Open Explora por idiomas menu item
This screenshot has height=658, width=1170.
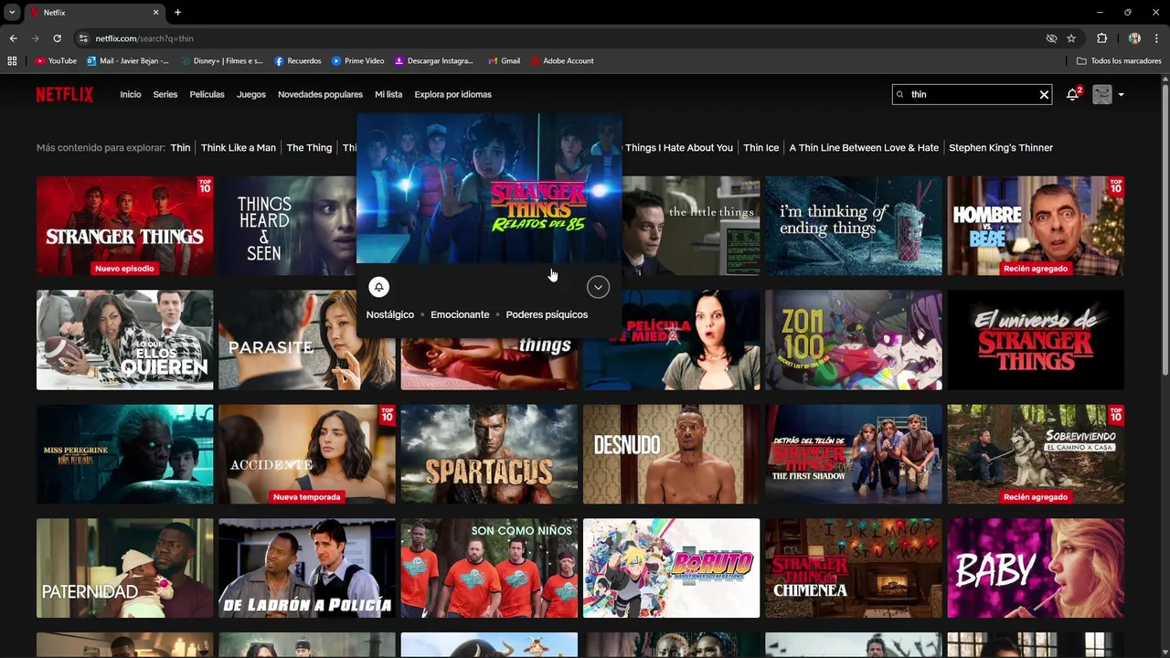452,94
